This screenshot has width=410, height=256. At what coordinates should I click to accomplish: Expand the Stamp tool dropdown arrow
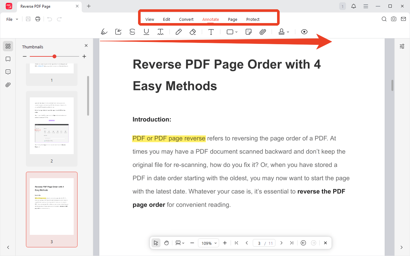288,32
